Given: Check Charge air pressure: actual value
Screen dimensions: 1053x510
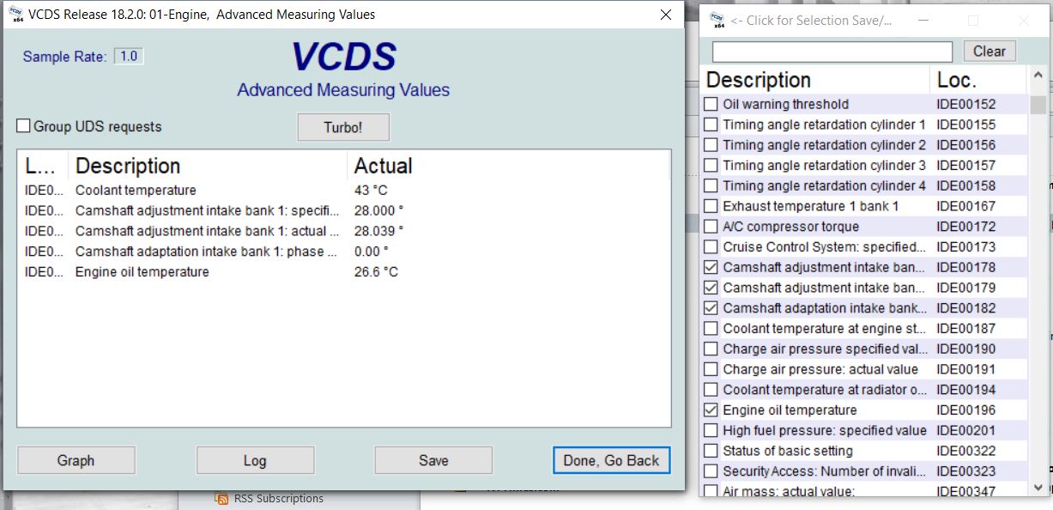Looking at the screenshot, I should click(711, 369).
